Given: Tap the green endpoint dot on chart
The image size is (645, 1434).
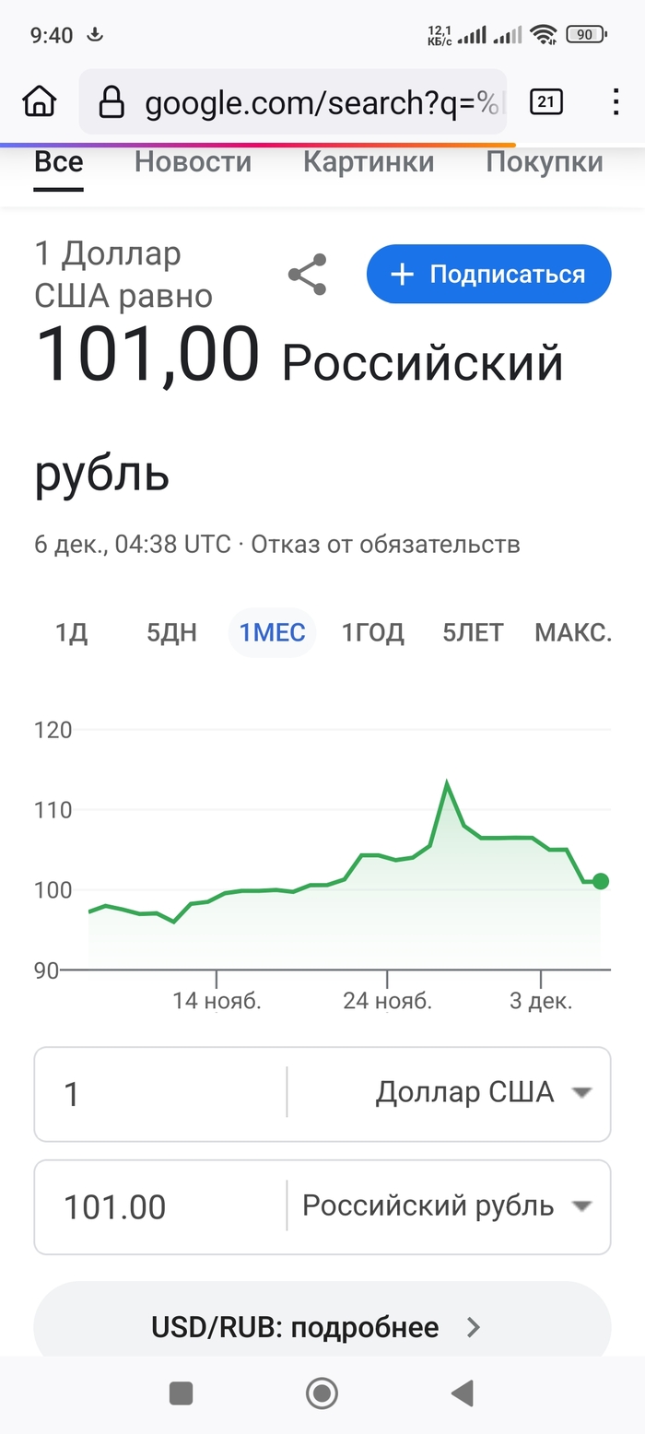Looking at the screenshot, I should tap(600, 881).
